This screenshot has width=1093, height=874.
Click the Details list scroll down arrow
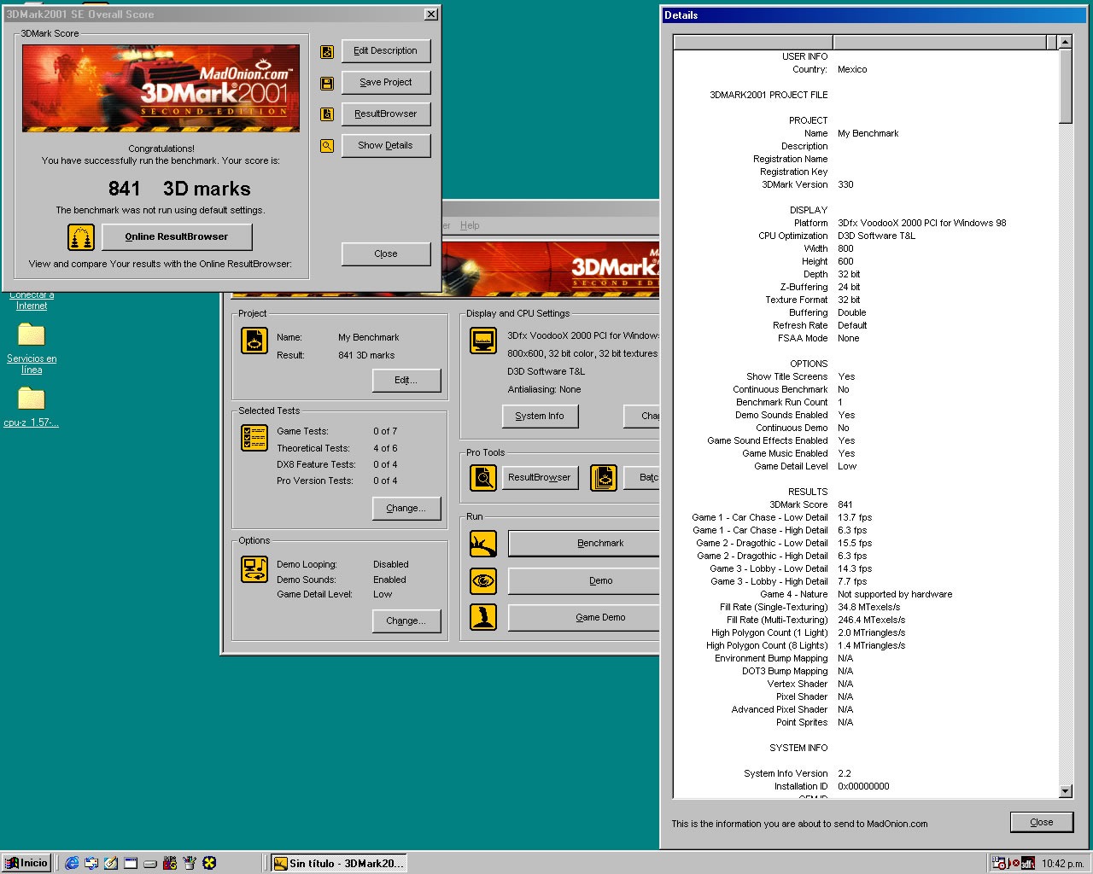click(x=1065, y=791)
